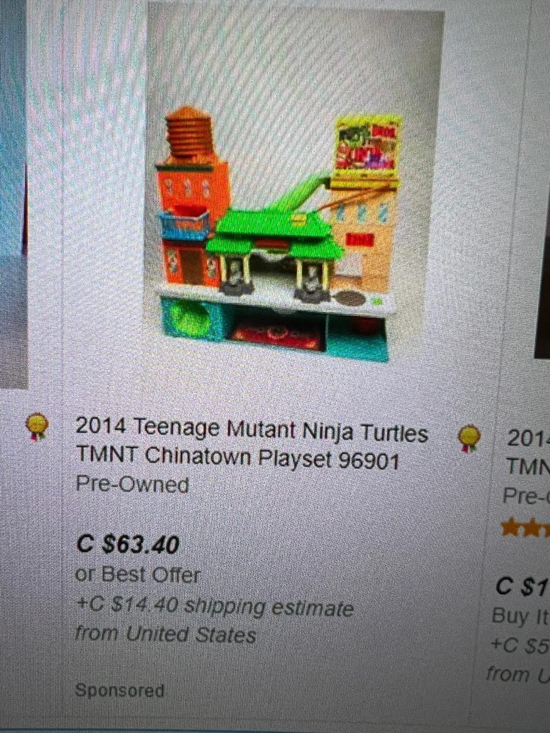Image resolution: width=550 pixels, height=733 pixels.
Task: Click the star rating on the second listing
Action: point(526,528)
